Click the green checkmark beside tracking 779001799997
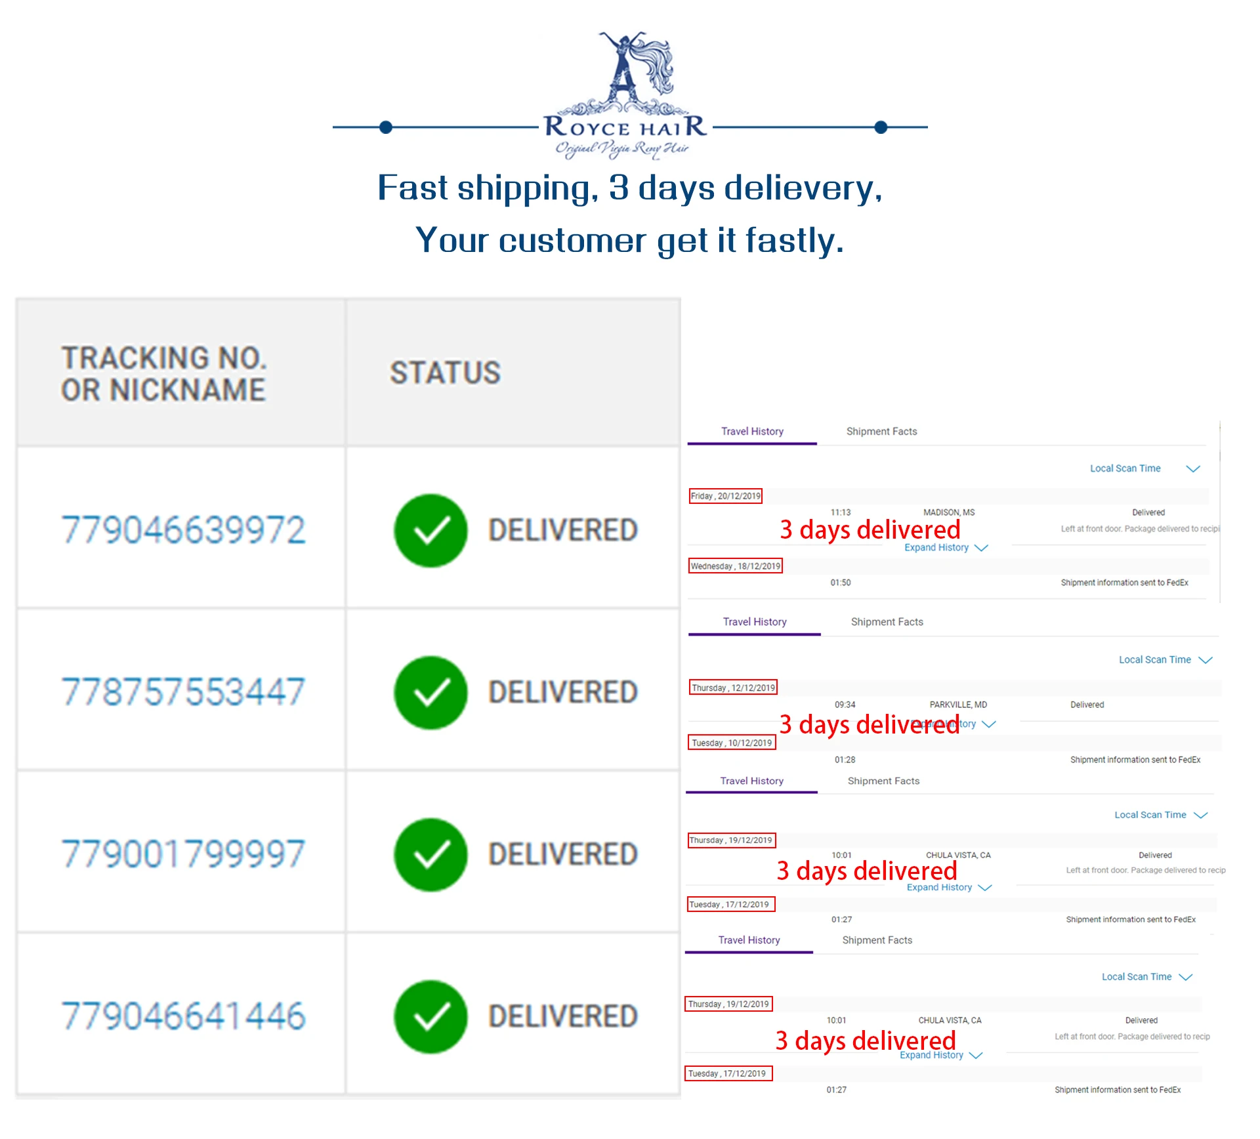This screenshot has width=1260, height=1139. [430, 854]
